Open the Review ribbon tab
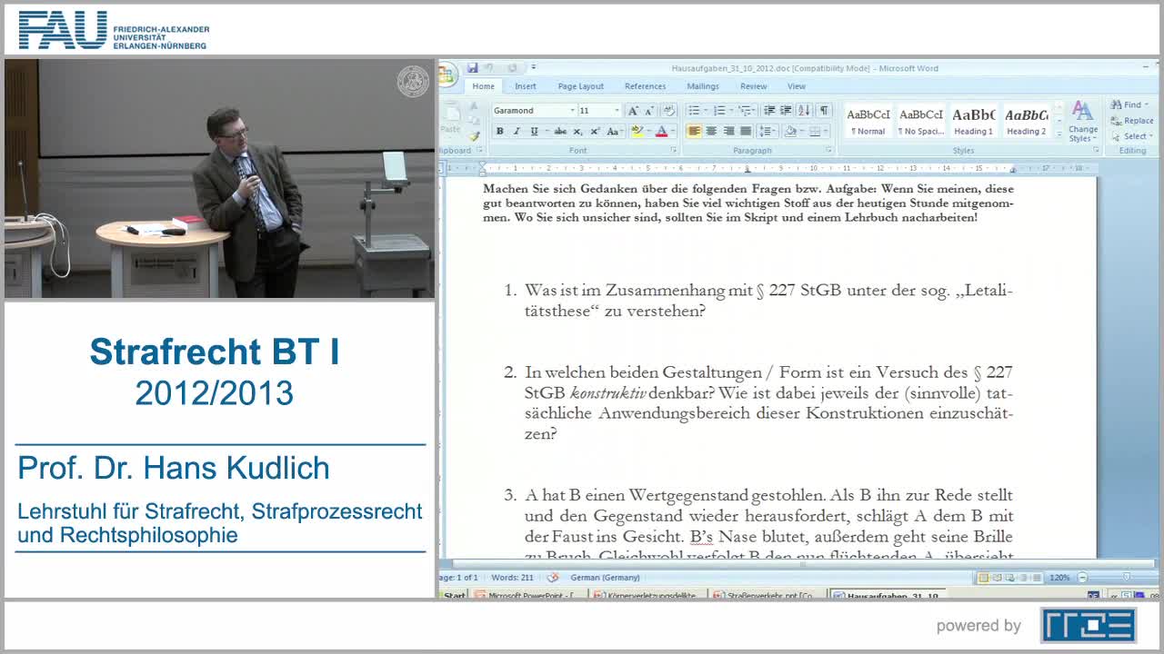 (x=753, y=86)
